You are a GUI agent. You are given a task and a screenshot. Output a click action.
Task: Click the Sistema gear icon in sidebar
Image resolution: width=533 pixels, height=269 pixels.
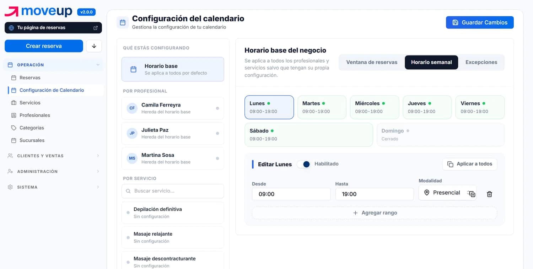10,187
